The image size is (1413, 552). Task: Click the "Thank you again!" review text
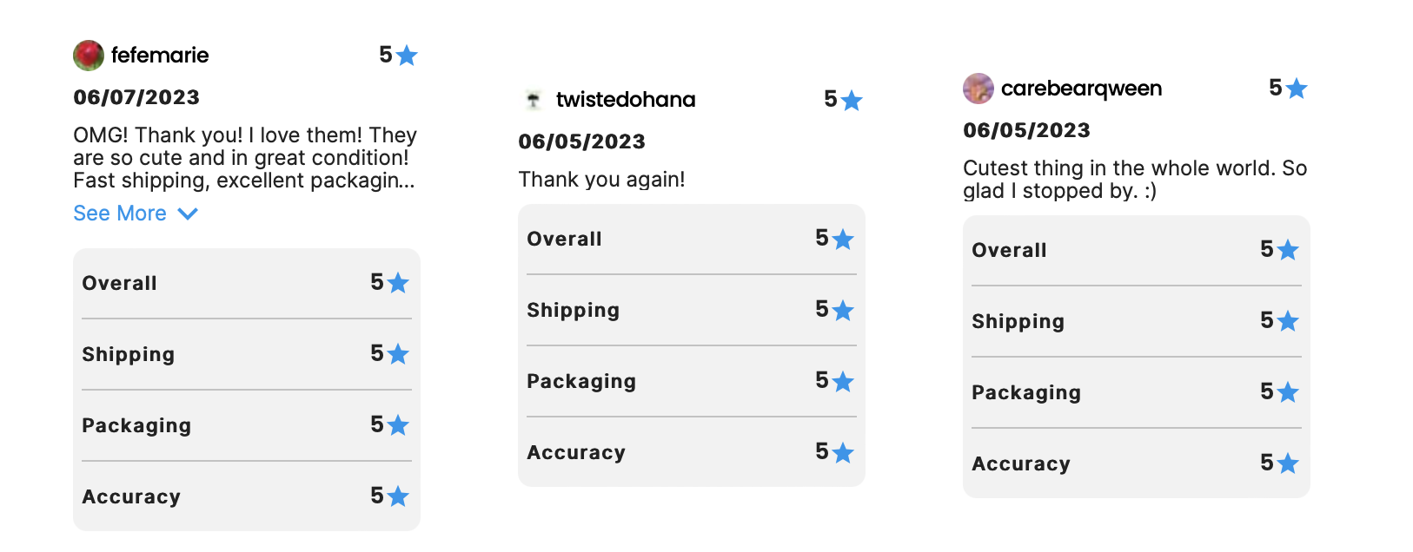tap(601, 180)
